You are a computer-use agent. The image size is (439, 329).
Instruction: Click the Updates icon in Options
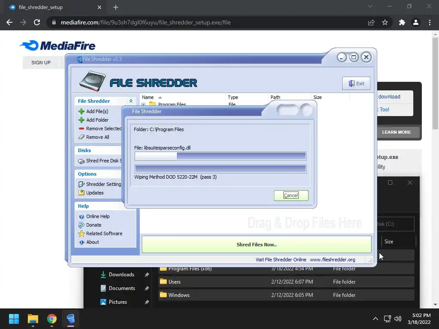(81, 193)
